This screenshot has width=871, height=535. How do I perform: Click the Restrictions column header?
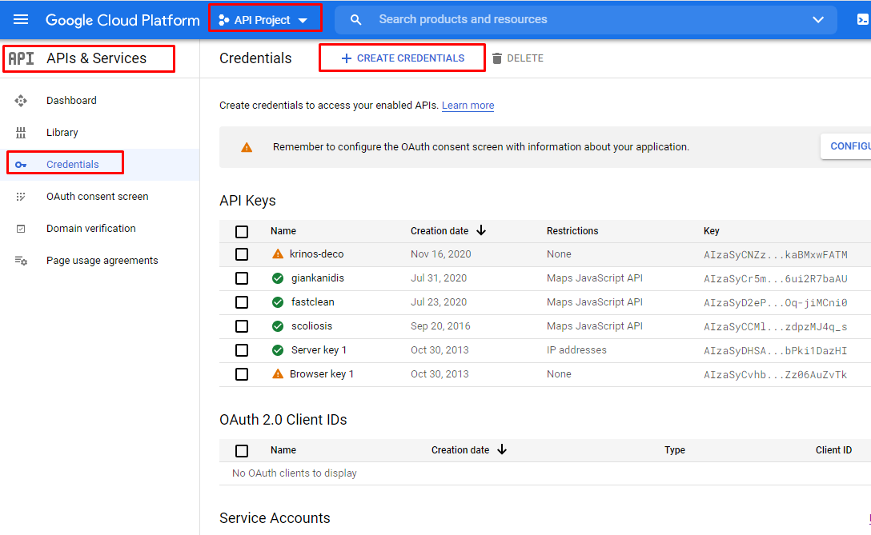click(572, 231)
